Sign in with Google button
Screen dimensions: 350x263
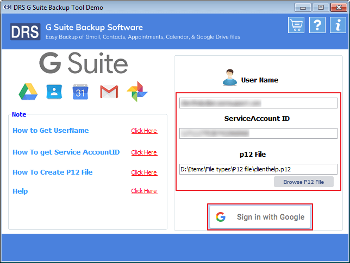pyautogui.click(x=260, y=217)
